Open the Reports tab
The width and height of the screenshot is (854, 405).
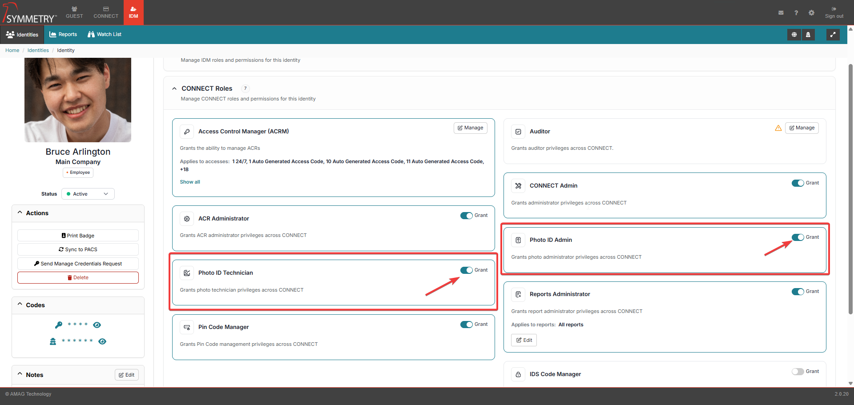tap(63, 35)
